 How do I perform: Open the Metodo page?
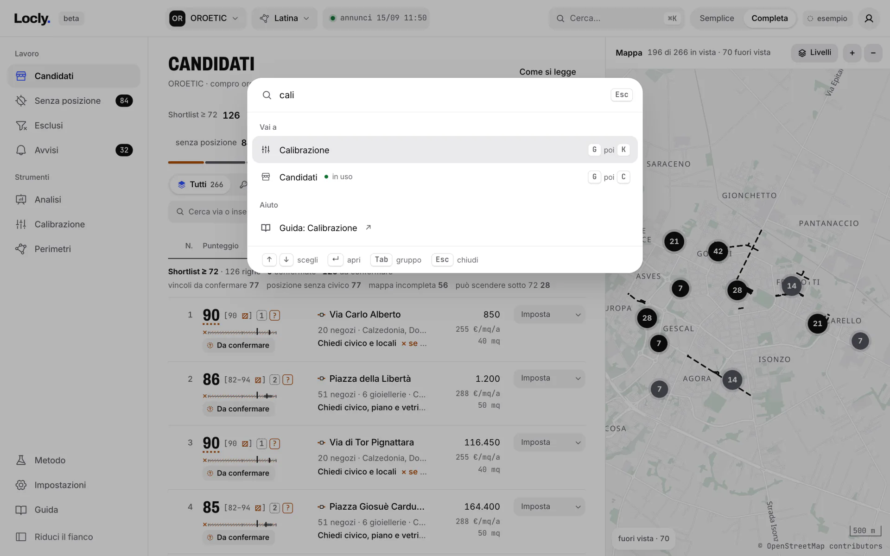point(74,460)
